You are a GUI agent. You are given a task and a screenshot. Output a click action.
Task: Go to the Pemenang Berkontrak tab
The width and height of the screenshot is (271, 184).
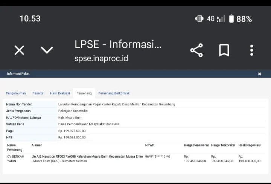(x=114, y=93)
